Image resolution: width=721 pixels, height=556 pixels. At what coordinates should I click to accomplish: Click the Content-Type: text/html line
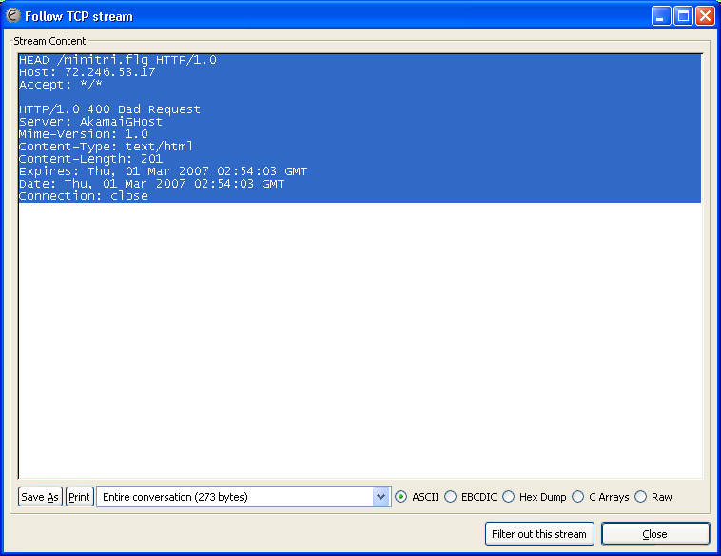(x=106, y=147)
